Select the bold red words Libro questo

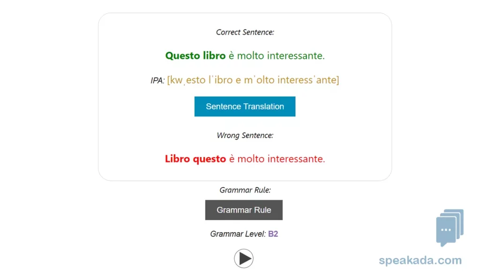coord(195,159)
